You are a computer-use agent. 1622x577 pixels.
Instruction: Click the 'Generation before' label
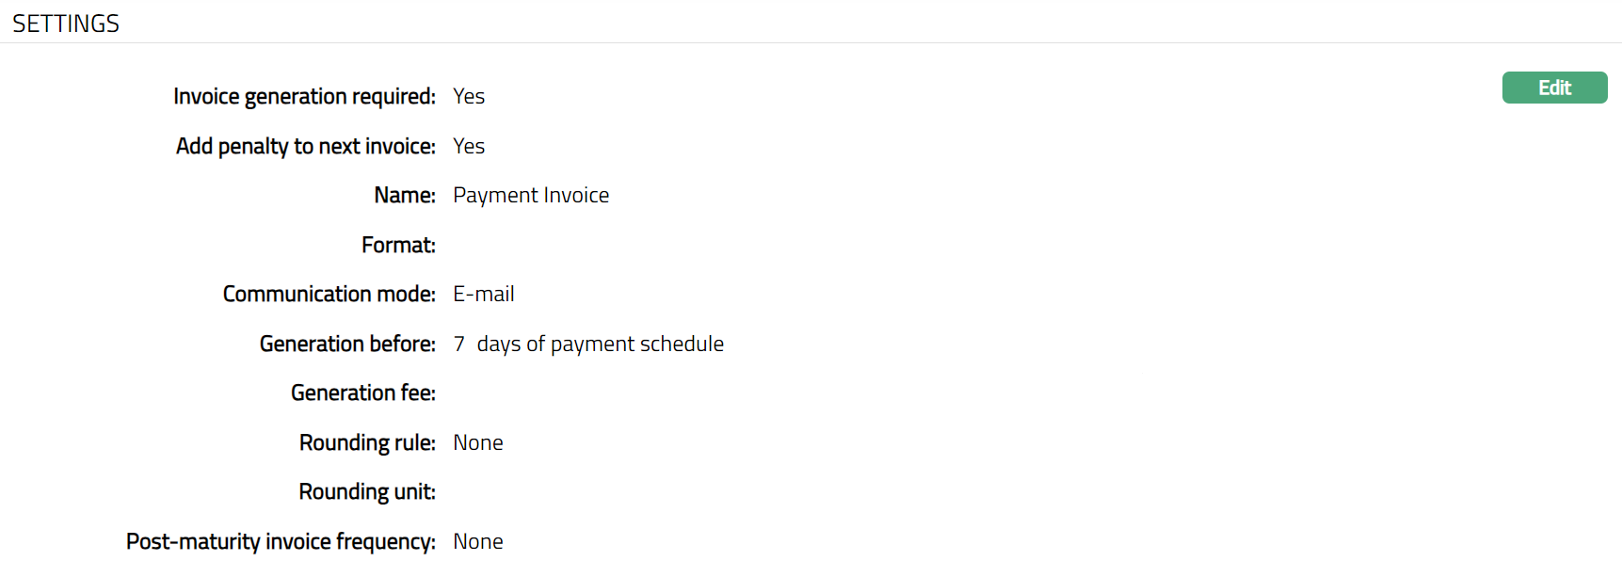click(347, 344)
